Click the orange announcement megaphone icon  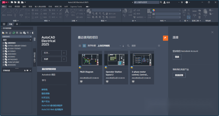coord(165,38)
